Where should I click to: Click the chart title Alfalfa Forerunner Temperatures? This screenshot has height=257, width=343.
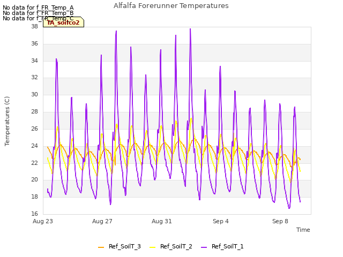tap(171, 6)
